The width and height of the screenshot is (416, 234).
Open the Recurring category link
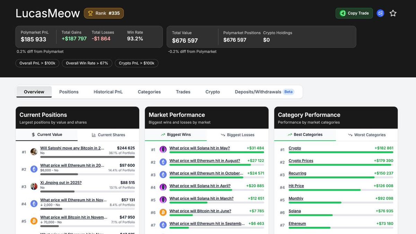[297, 173]
